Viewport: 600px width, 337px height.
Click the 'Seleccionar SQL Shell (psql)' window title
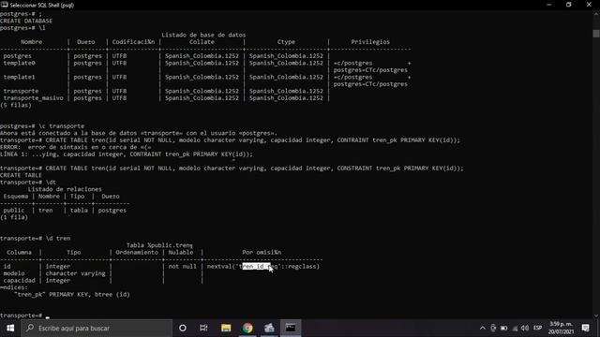click(x=41, y=5)
